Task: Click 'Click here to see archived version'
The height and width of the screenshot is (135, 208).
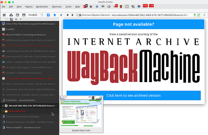Action: pos(134,95)
